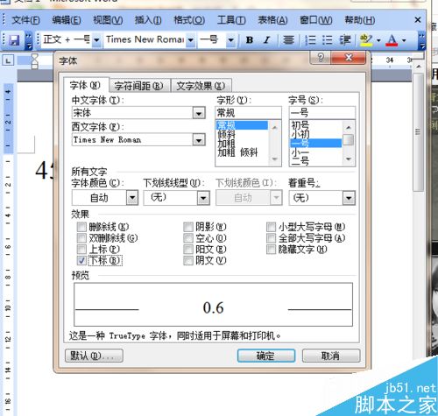Click the 字形 style text input field
Image resolution: width=438 pixels, height=416 pixels.
click(x=248, y=113)
